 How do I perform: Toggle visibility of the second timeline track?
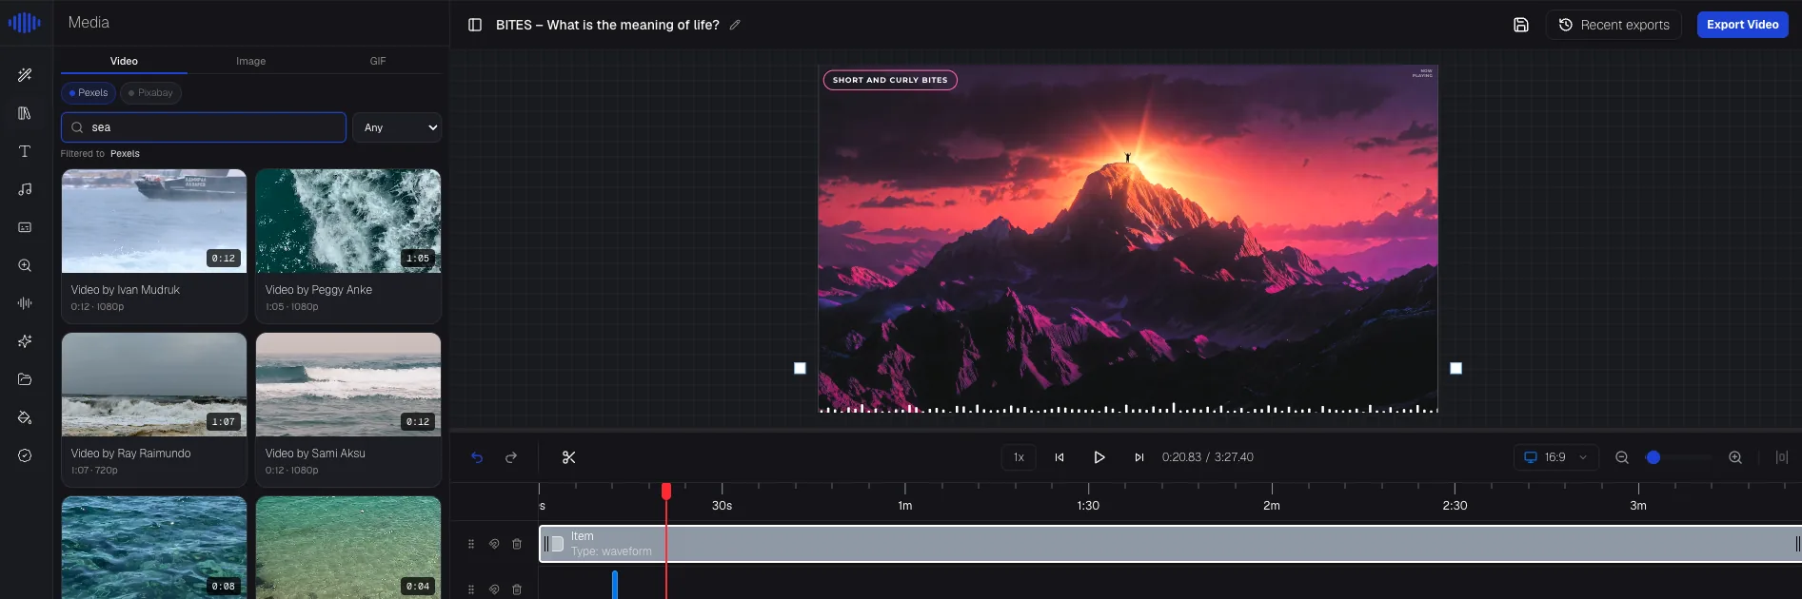[x=494, y=589]
